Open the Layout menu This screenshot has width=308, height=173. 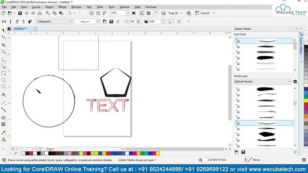36,7
